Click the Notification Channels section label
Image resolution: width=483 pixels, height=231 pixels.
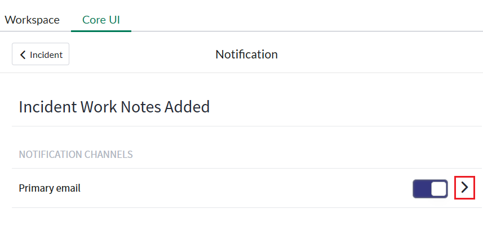tap(76, 154)
